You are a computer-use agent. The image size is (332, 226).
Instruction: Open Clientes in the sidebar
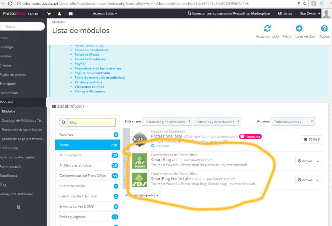[x=6, y=65]
